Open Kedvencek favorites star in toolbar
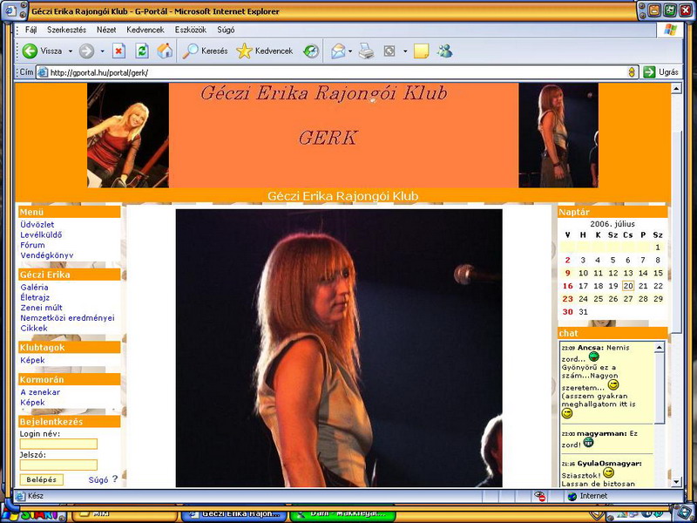The image size is (697, 523). point(264,51)
